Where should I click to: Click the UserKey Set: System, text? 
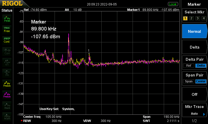click(x=57, y=109)
